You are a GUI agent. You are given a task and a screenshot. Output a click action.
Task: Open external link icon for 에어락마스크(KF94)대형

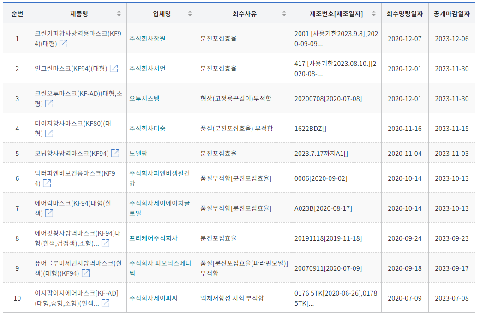49,213
